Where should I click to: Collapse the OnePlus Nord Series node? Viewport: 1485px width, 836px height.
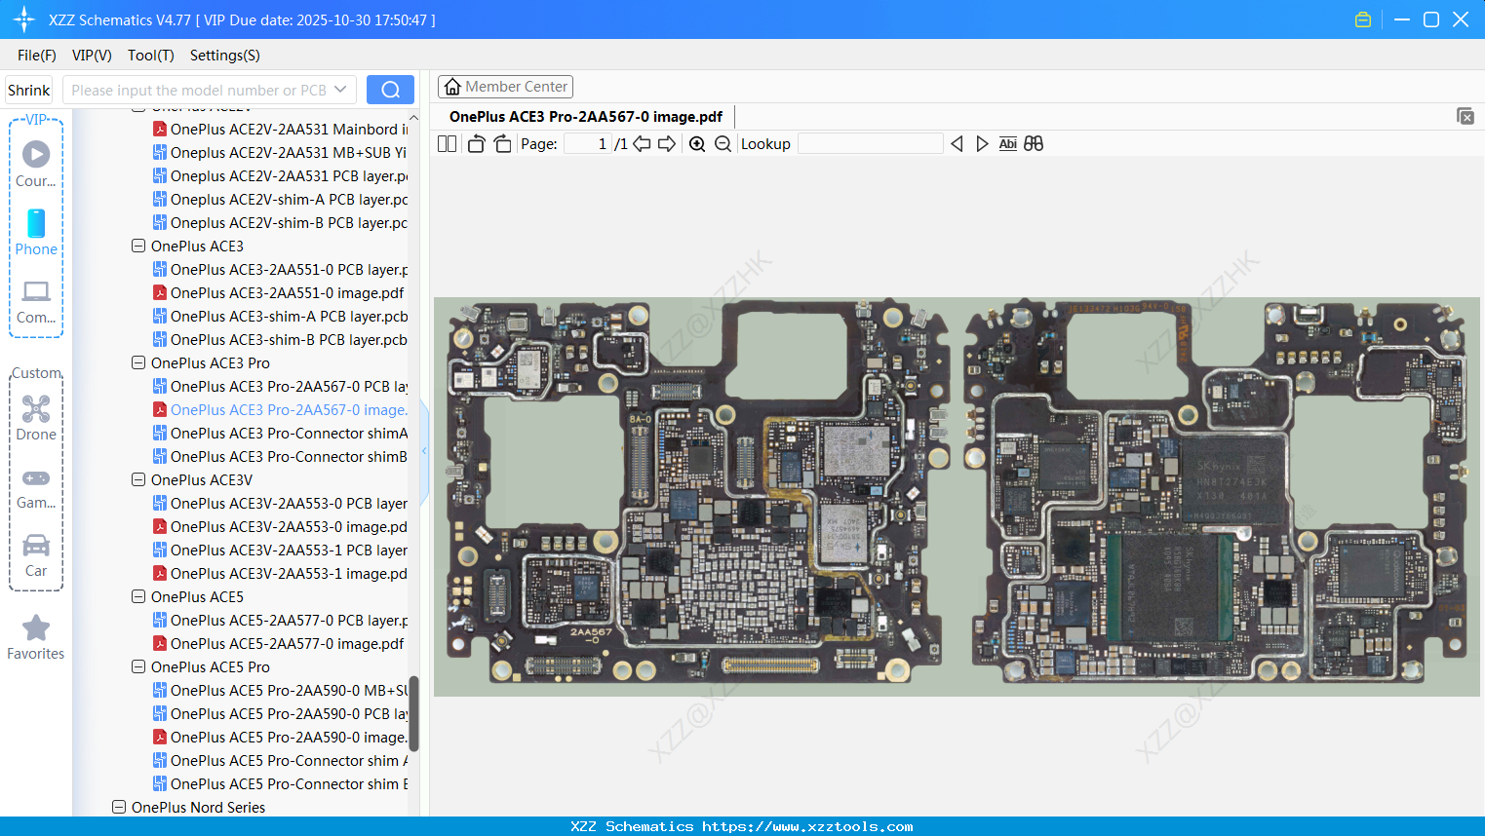click(x=119, y=807)
